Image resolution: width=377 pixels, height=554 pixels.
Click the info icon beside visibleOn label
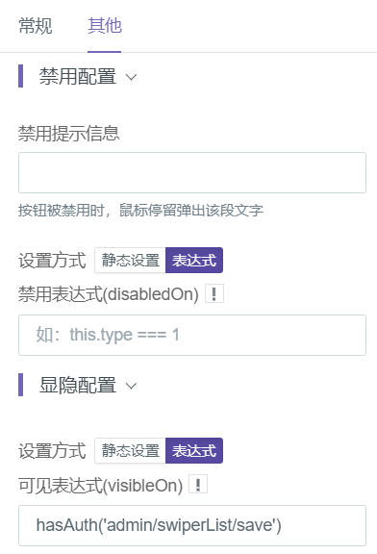(198, 485)
